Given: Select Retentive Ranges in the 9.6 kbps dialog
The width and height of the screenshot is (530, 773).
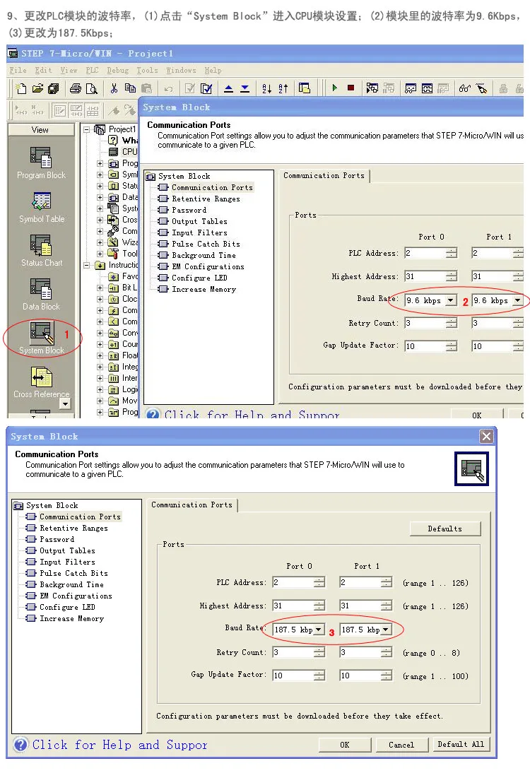Looking at the screenshot, I should click(206, 199).
